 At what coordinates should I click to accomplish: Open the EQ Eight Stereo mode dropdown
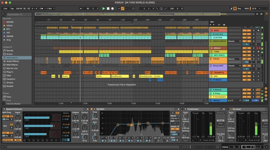(x=175, y=118)
